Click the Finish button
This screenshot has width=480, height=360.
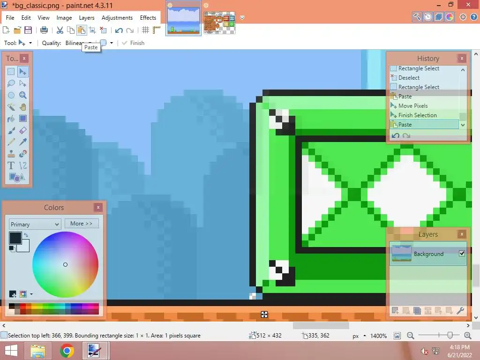tap(134, 43)
